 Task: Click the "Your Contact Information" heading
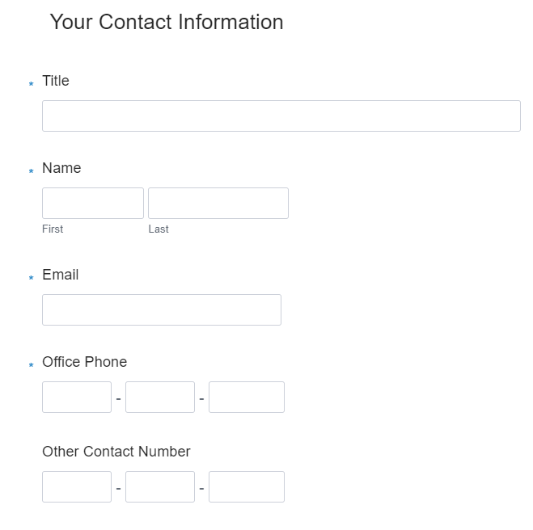[167, 23]
